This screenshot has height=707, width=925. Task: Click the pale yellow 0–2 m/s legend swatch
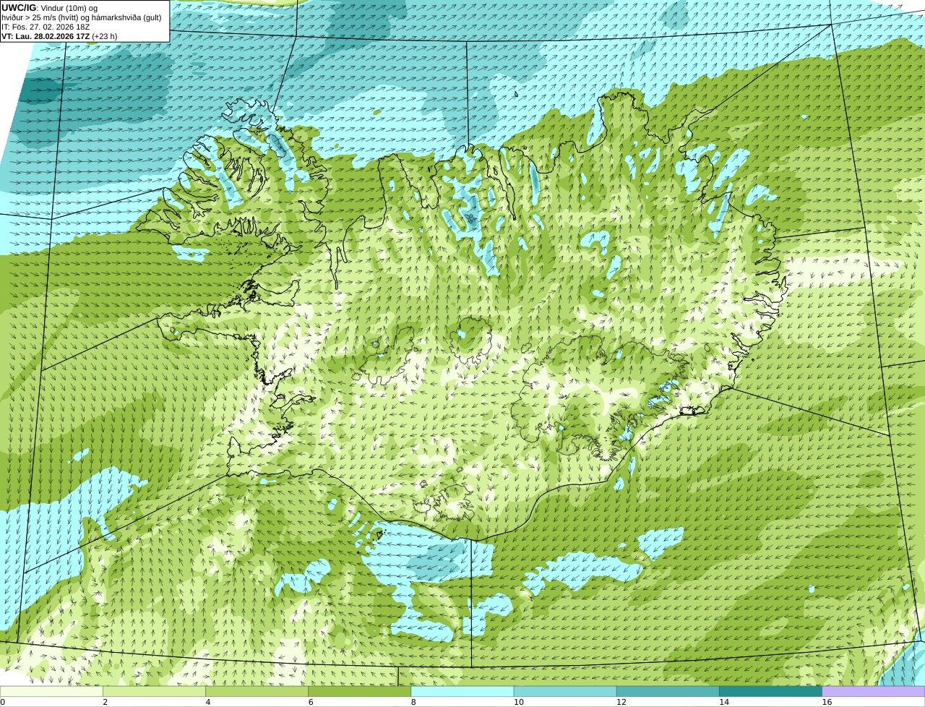coord(51,691)
